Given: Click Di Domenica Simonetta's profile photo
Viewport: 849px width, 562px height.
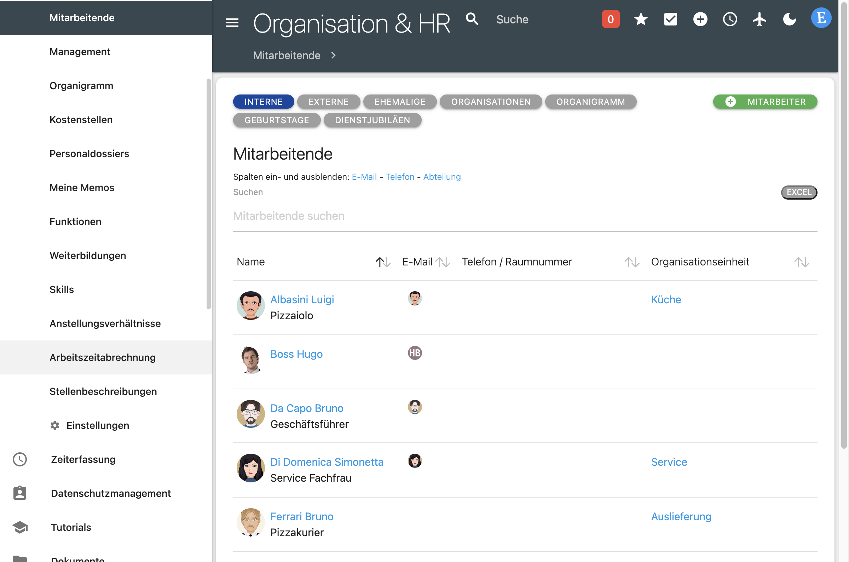Looking at the screenshot, I should (250, 468).
